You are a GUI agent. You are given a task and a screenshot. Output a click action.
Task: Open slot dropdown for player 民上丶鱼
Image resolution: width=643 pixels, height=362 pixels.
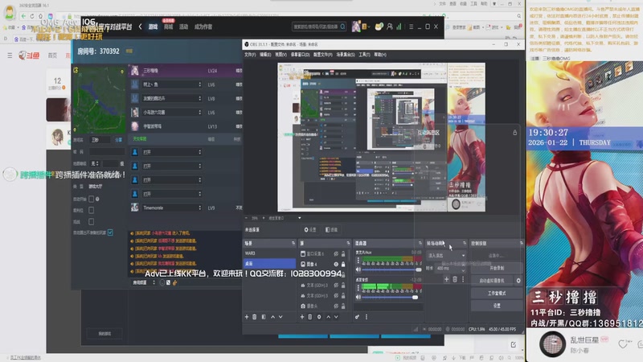click(x=172, y=84)
